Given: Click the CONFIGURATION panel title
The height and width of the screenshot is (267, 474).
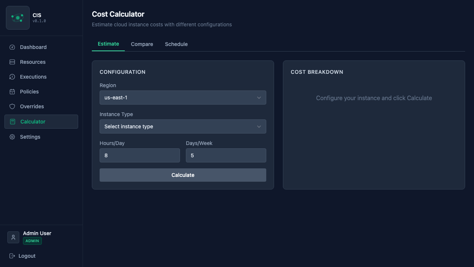Looking at the screenshot, I should tap(123, 72).
